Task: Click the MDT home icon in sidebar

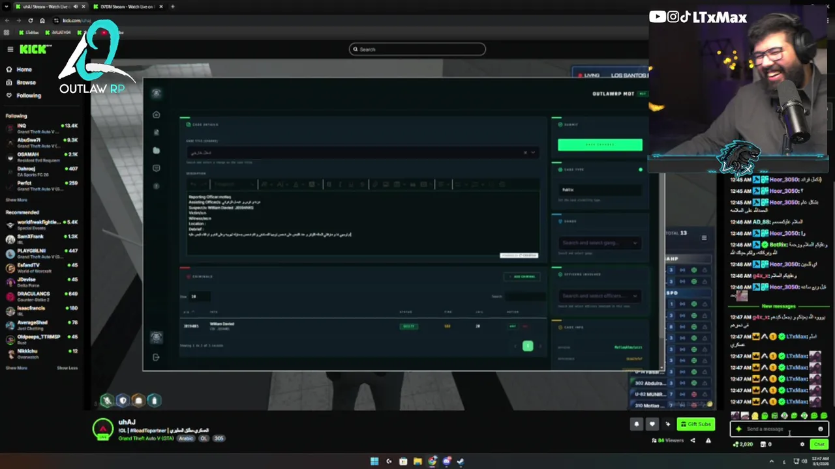Action: pos(156,115)
